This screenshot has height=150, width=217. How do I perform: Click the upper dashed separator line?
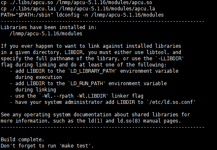pos(103,21)
